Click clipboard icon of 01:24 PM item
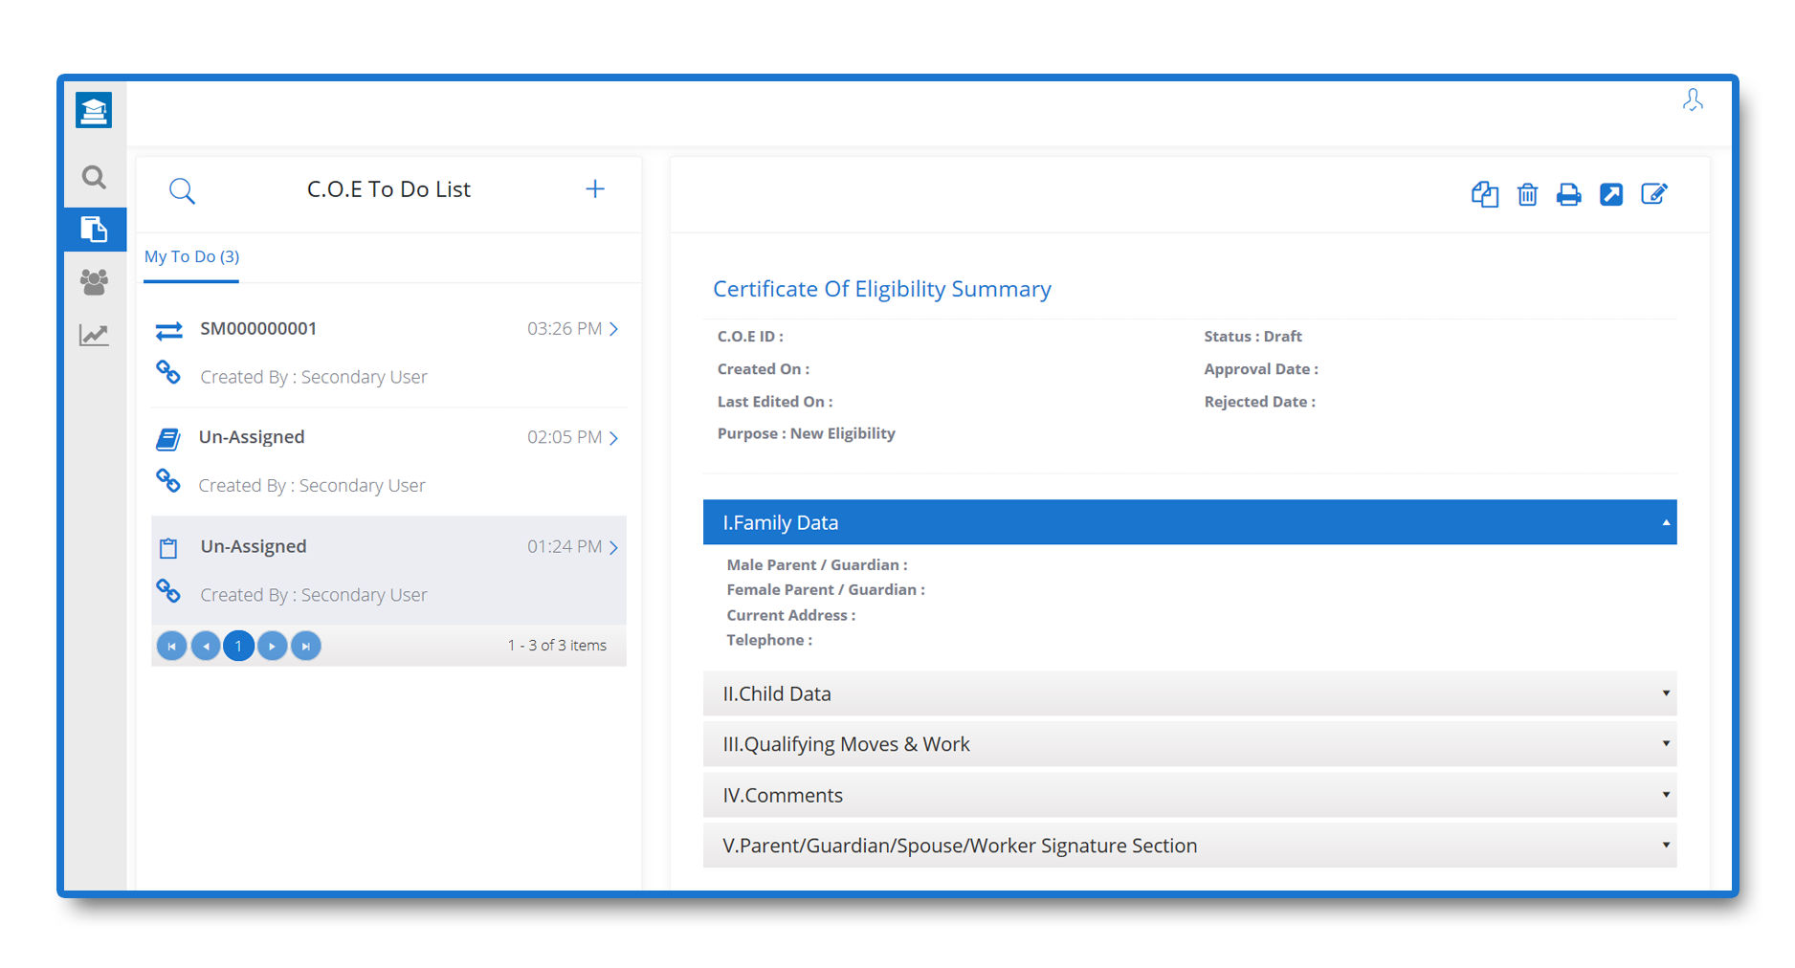 click(168, 548)
